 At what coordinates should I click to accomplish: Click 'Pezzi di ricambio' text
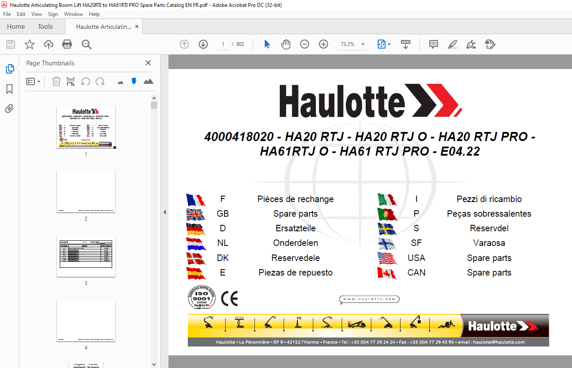click(489, 199)
